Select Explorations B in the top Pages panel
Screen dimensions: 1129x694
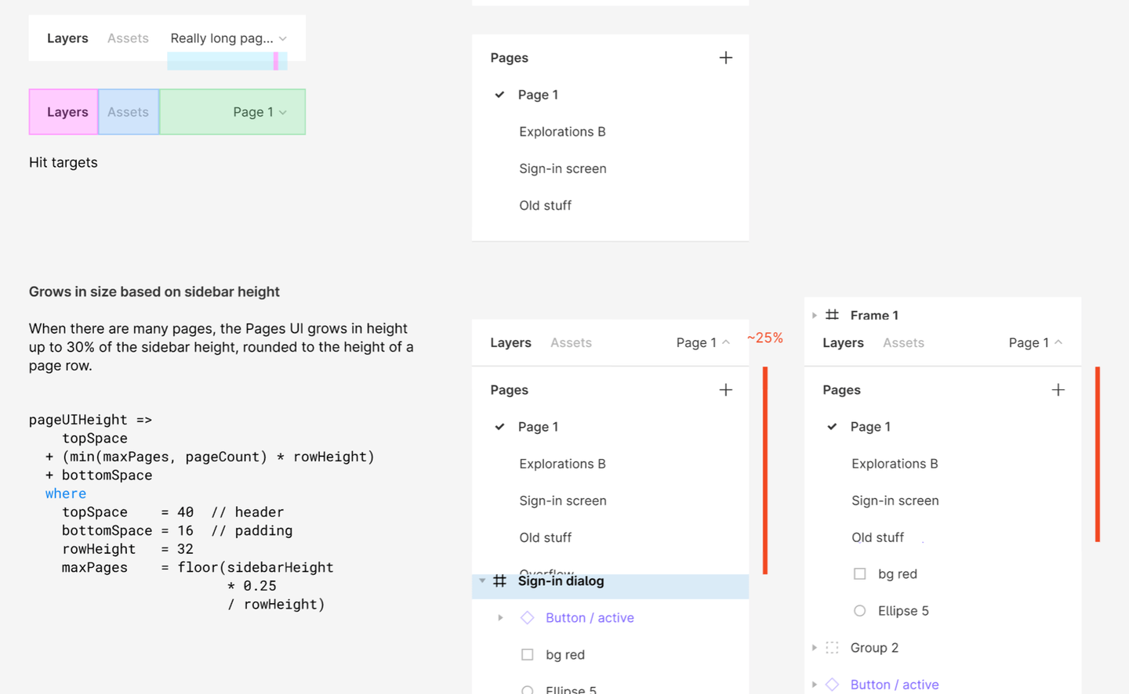tap(562, 132)
